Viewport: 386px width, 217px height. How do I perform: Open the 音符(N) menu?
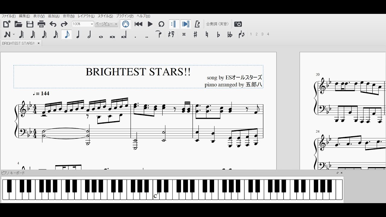(68, 16)
